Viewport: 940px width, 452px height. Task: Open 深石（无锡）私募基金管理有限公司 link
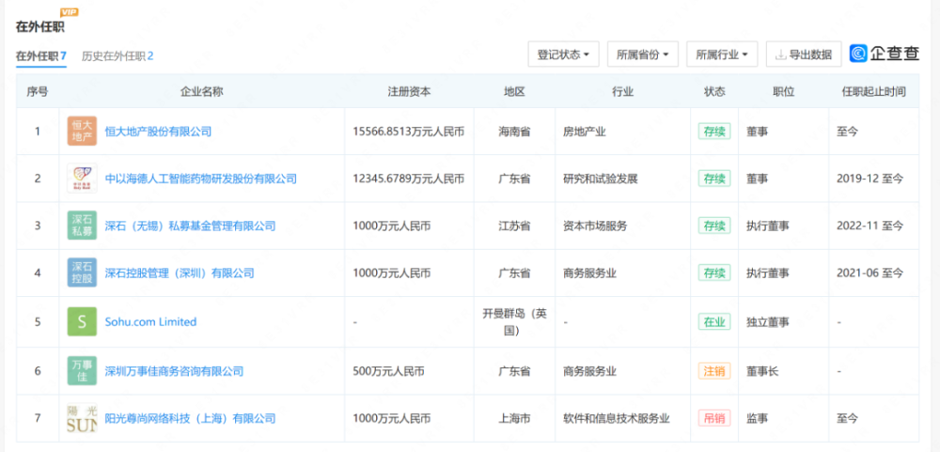coord(190,226)
